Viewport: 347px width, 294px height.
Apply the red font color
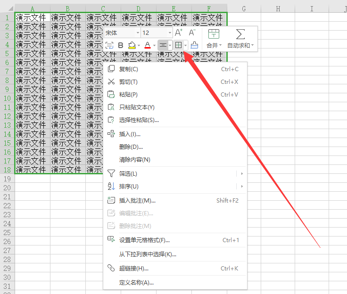click(148, 45)
